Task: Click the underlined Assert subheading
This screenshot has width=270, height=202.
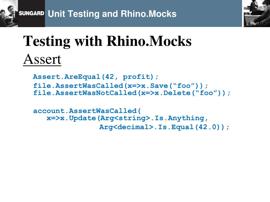Action: [42, 59]
